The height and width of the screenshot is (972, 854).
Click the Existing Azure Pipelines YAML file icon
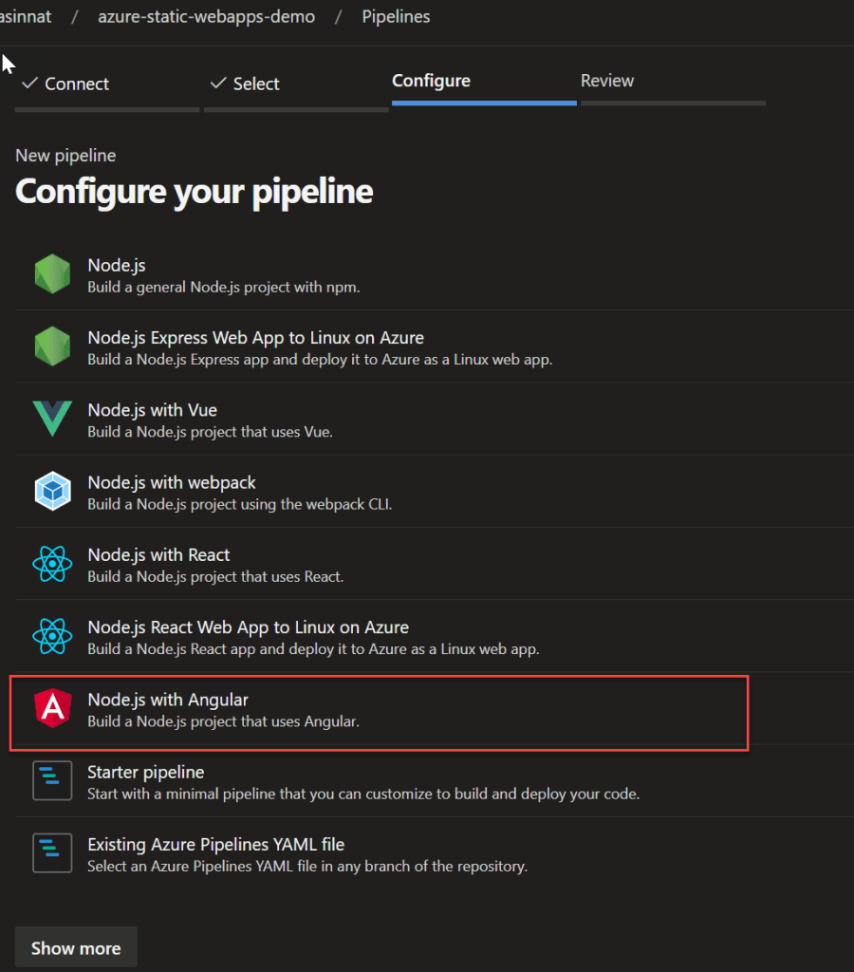pos(52,853)
